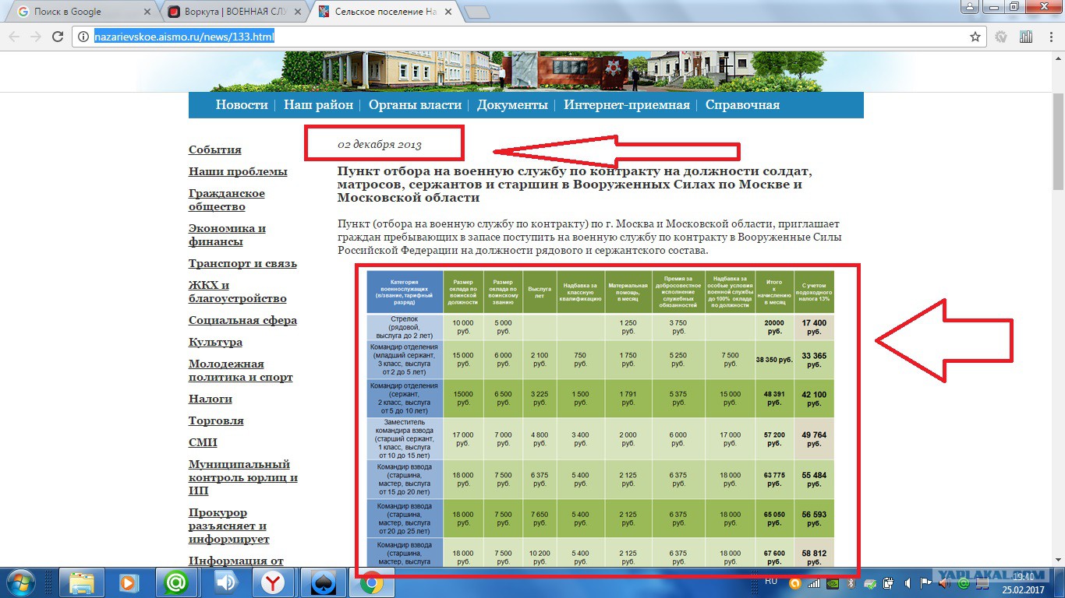Open the Windows Start menu
This screenshot has height=598, width=1065.
pyautogui.click(x=19, y=582)
